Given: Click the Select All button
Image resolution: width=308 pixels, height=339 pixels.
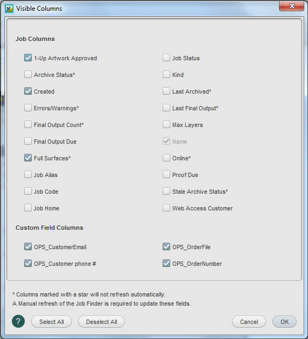Looking at the screenshot, I should (52, 322).
